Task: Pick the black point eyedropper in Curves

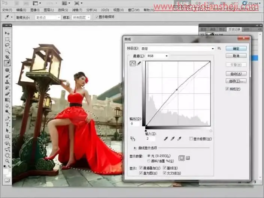Action: [x=166, y=139]
